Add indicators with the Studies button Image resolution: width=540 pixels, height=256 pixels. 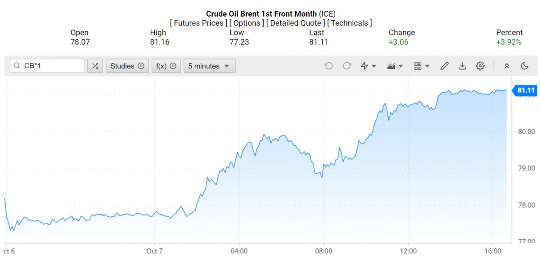[x=127, y=66]
